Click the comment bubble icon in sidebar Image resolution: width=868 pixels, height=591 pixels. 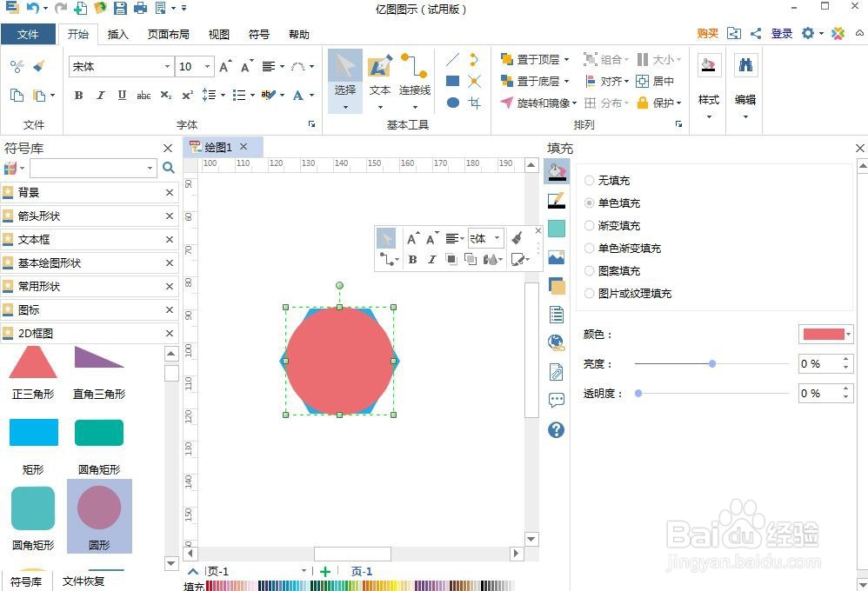(x=555, y=400)
